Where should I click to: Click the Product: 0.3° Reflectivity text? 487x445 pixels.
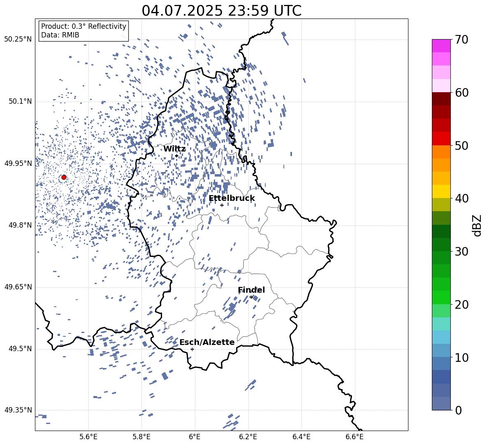pyautogui.click(x=83, y=26)
